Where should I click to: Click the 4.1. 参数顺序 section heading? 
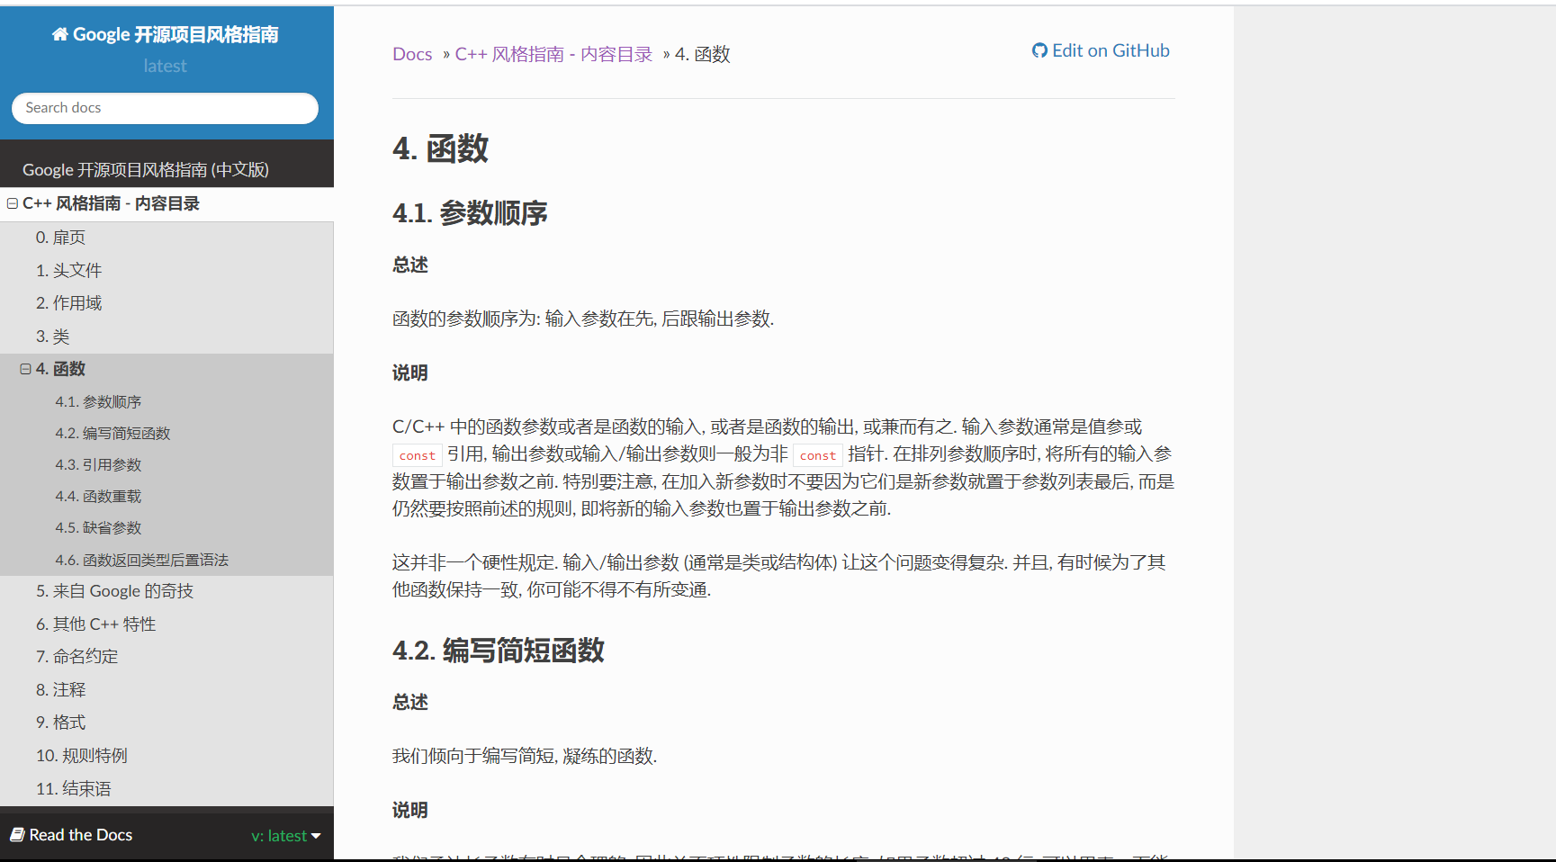[x=470, y=213]
